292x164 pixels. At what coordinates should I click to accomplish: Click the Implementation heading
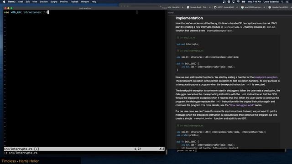(189, 18)
